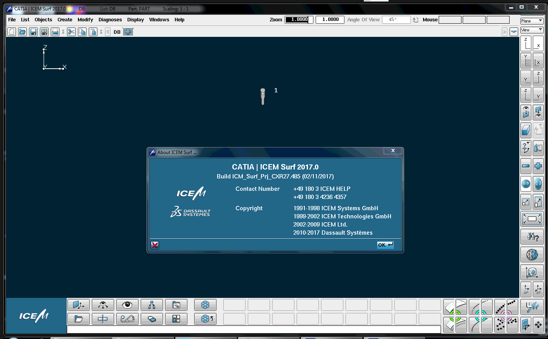Expand the toolbar chevron on the right

[504, 32]
